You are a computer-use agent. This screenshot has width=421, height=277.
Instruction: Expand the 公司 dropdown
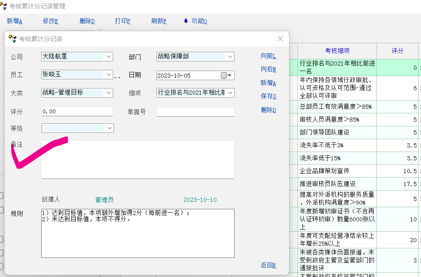click(109, 56)
